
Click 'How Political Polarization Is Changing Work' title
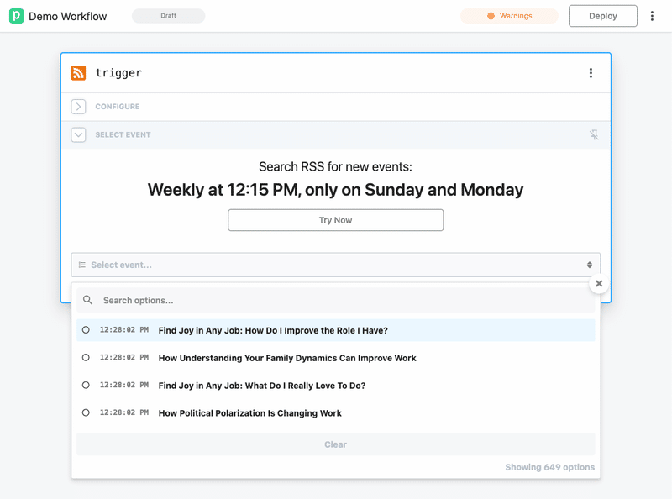coord(249,412)
